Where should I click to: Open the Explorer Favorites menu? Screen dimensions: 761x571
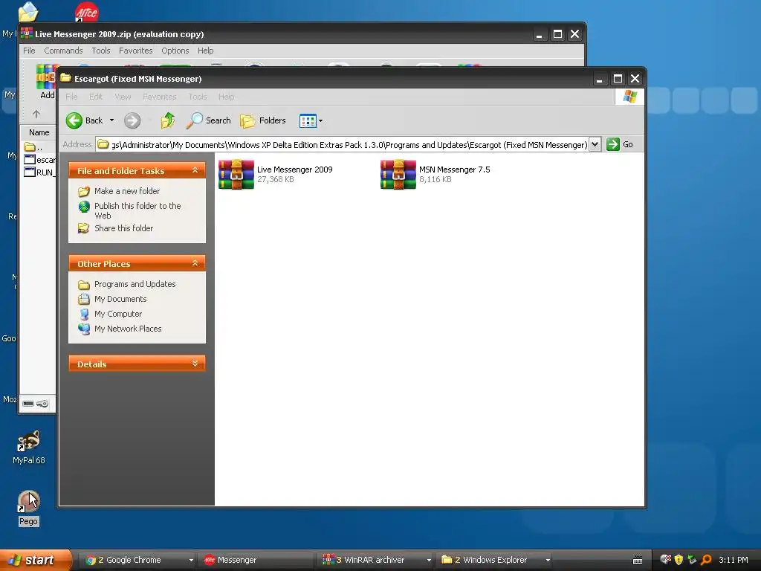tap(160, 97)
